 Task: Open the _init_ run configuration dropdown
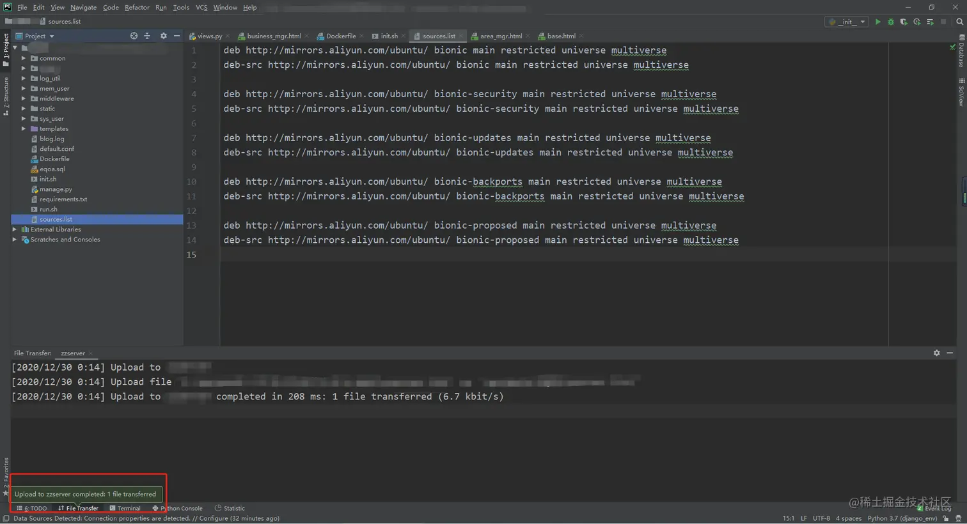[847, 22]
